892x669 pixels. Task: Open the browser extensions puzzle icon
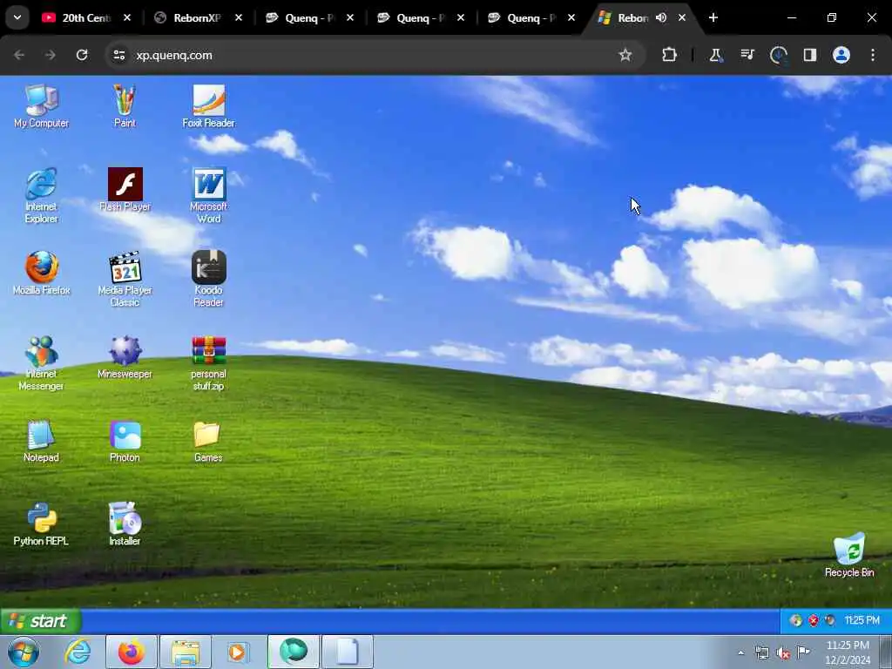[x=670, y=55]
